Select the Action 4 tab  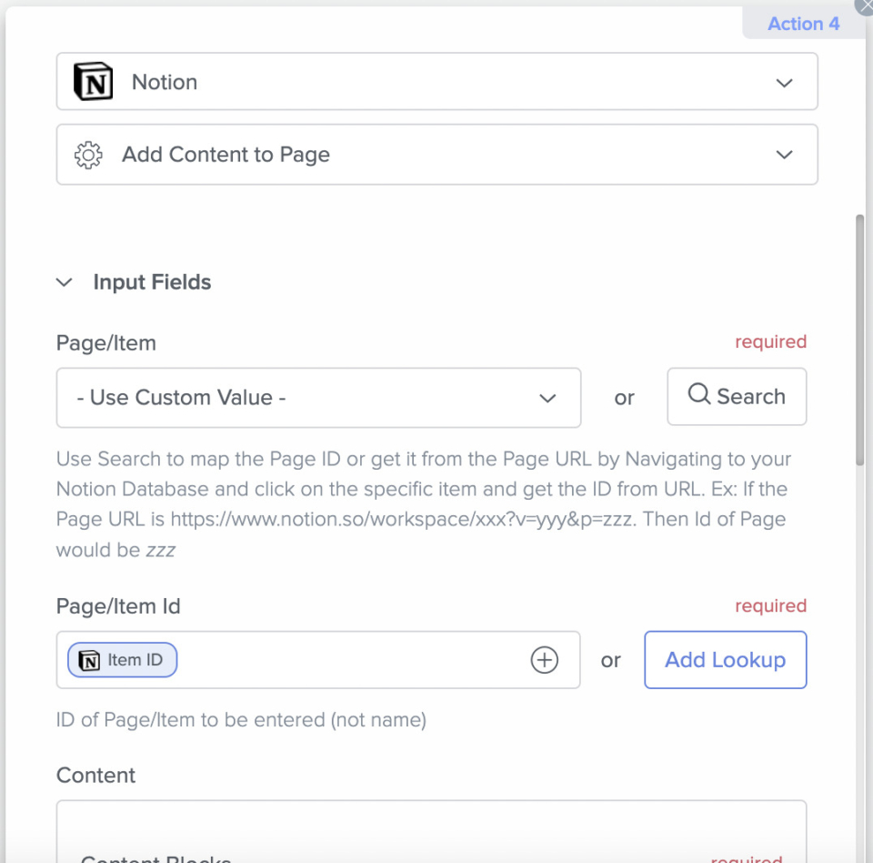click(x=803, y=24)
